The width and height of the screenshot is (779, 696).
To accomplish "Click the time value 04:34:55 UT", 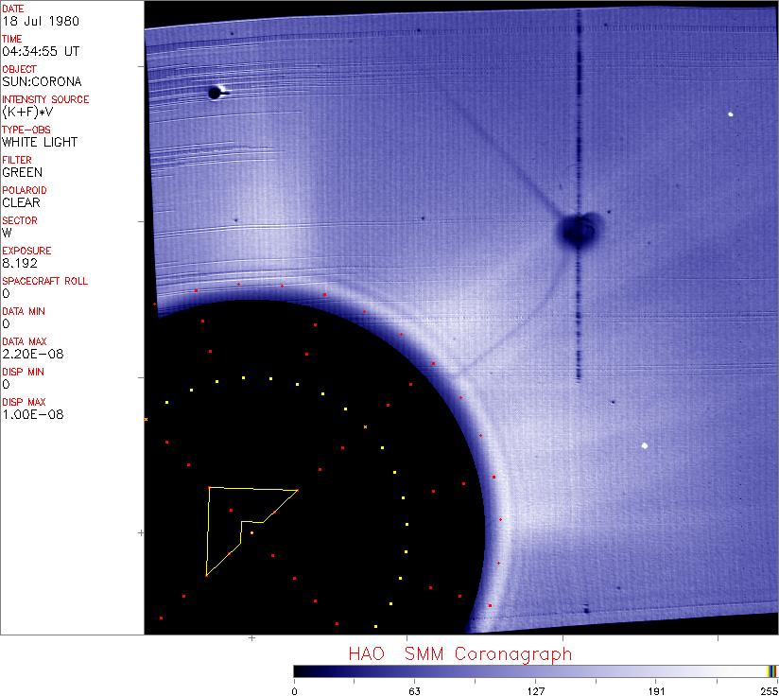I will coord(39,51).
